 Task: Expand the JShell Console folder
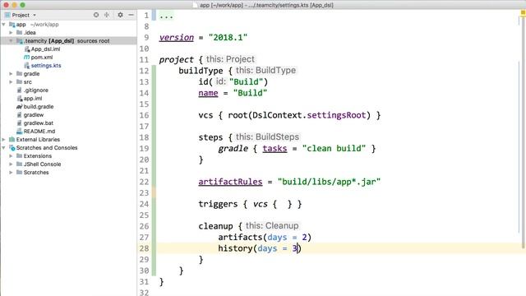11,164
